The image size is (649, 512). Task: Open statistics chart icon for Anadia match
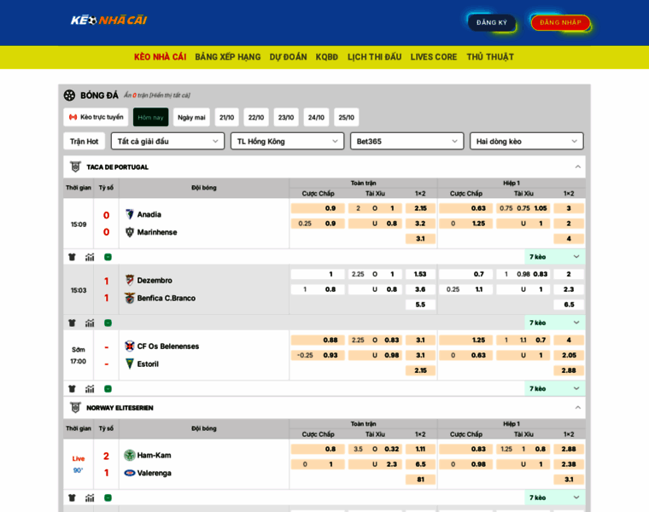90,257
